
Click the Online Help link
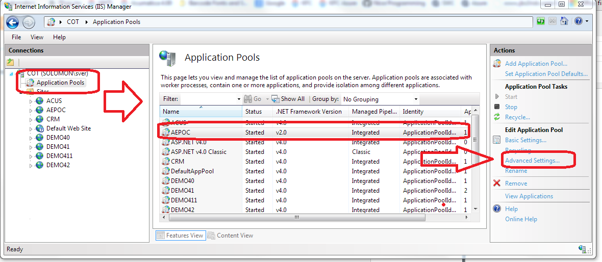[x=521, y=219]
